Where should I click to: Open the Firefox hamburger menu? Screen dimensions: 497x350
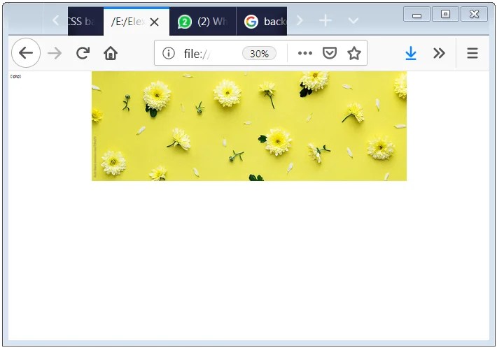click(x=472, y=53)
